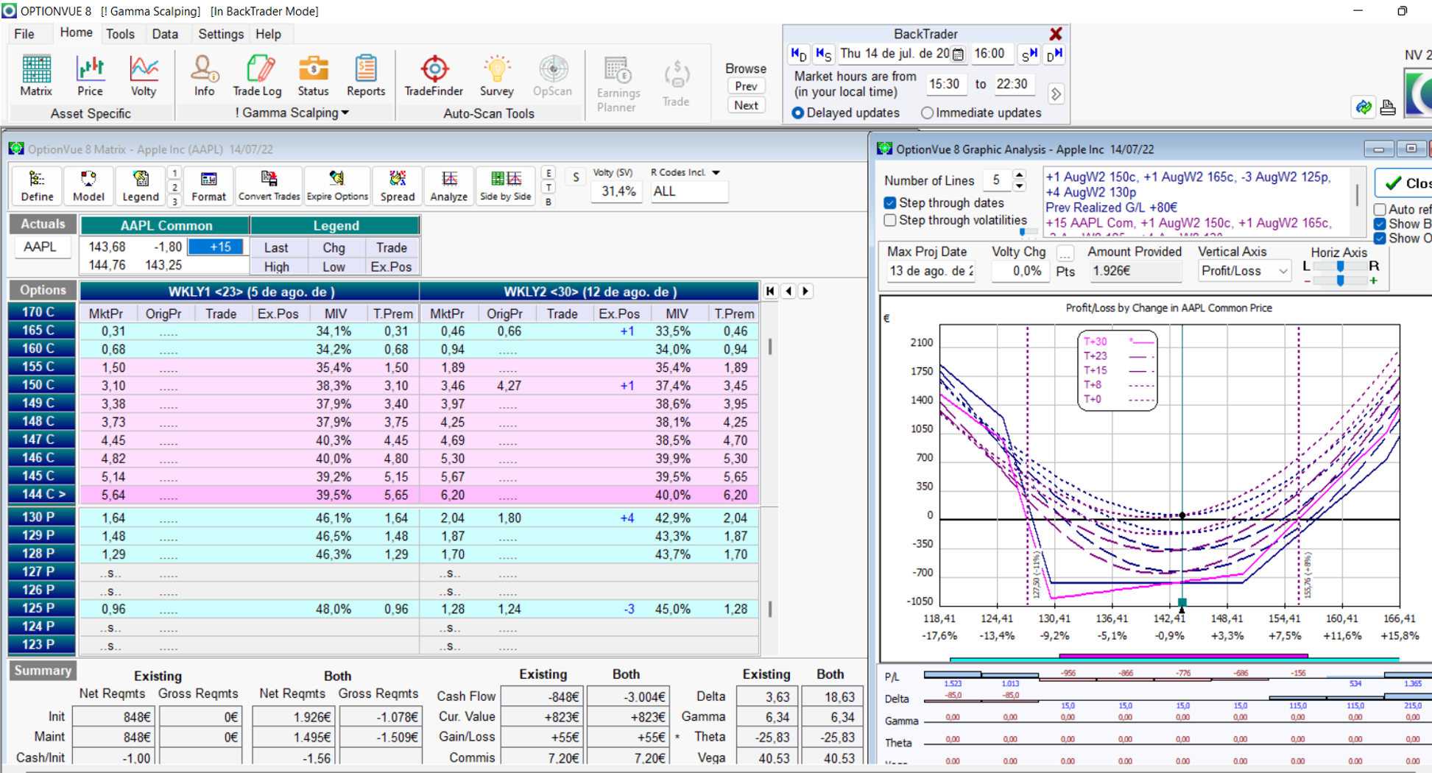Move the slider under Step through volatilities
Screen dimensions: 1432x773
click(x=1023, y=231)
